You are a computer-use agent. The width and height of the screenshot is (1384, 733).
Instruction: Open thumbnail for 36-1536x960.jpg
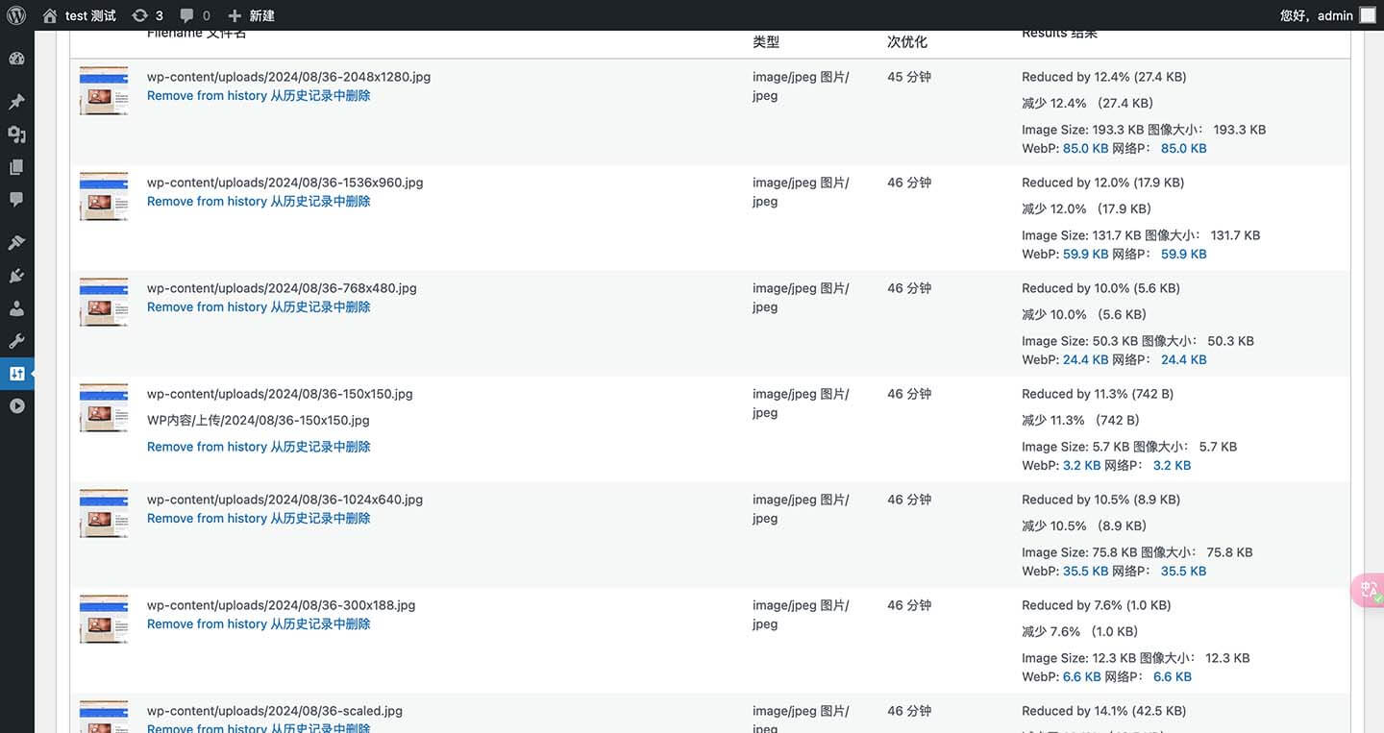(x=104, y=197)
